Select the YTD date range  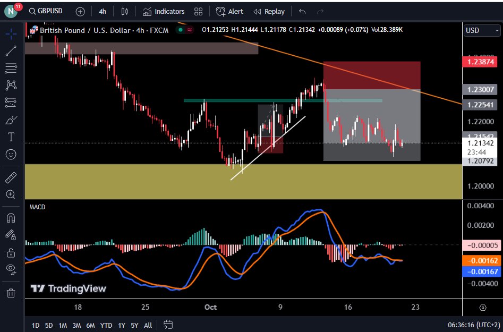click(106, 325)
